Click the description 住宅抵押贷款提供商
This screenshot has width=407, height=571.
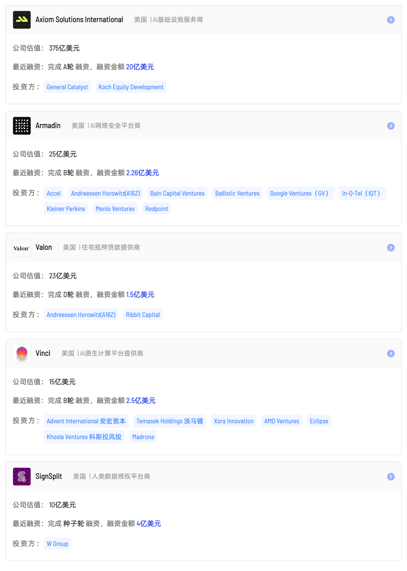(111, 247)
